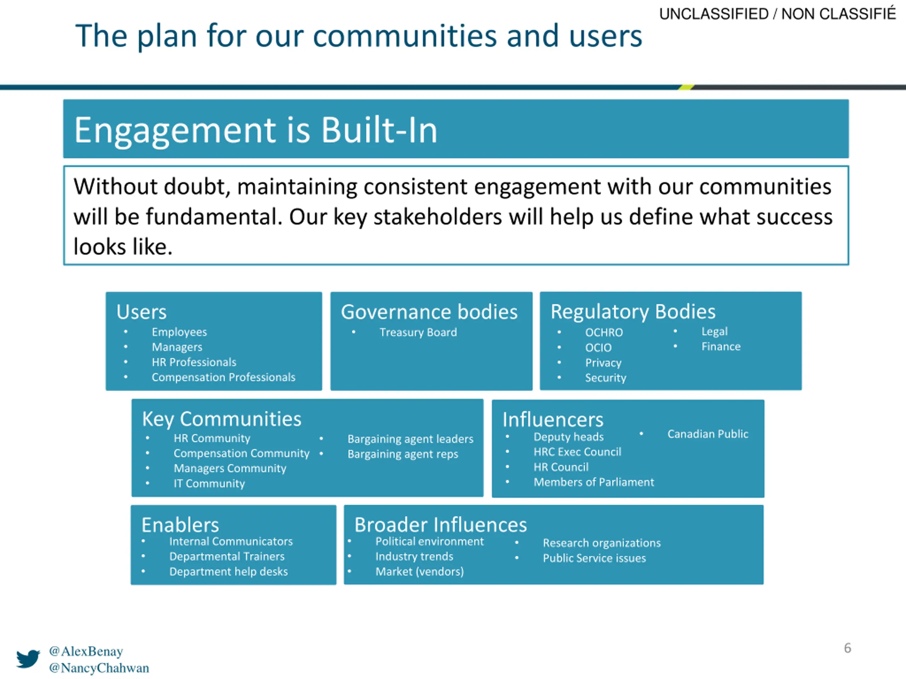906x679 pixels.
Task: Click the Governance bodies heading
Action: [429, 312]
